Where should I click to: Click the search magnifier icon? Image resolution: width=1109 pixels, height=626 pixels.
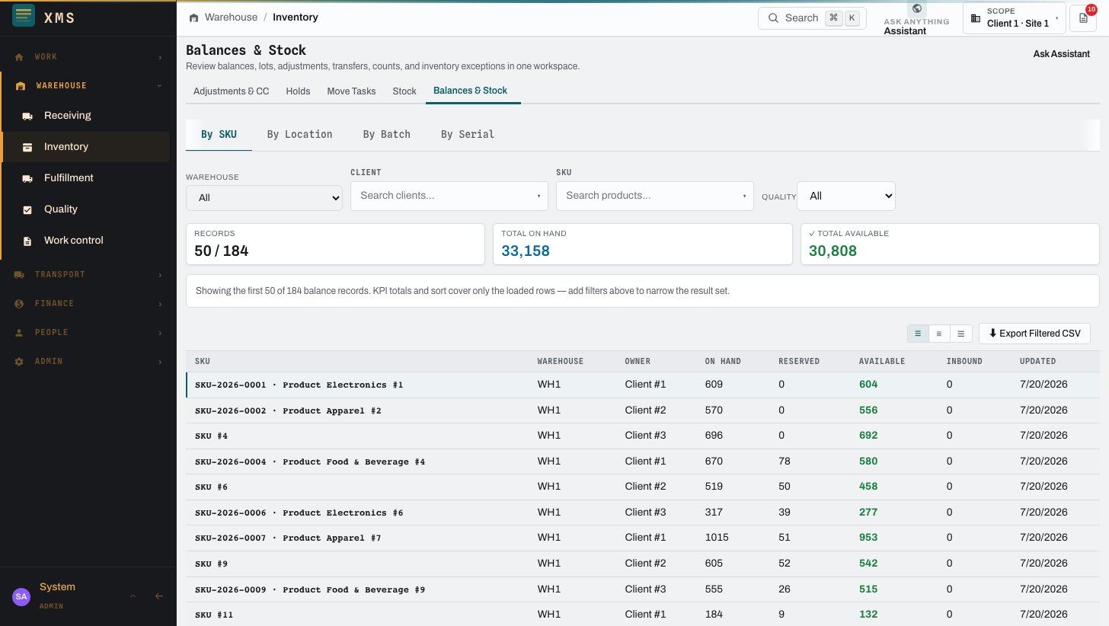point(773,18)
